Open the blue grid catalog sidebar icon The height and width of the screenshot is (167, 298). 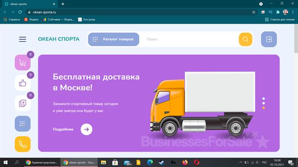(x=23, y=124)
